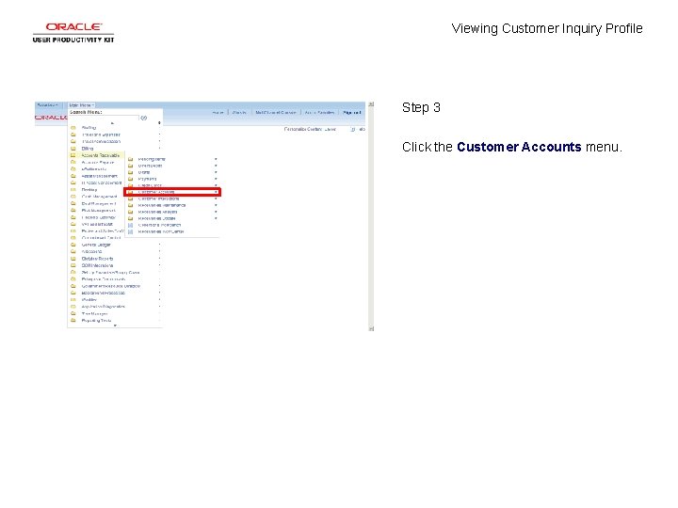Expand the Receivables Maintenance submenu arrow

[x=216, y=205]
